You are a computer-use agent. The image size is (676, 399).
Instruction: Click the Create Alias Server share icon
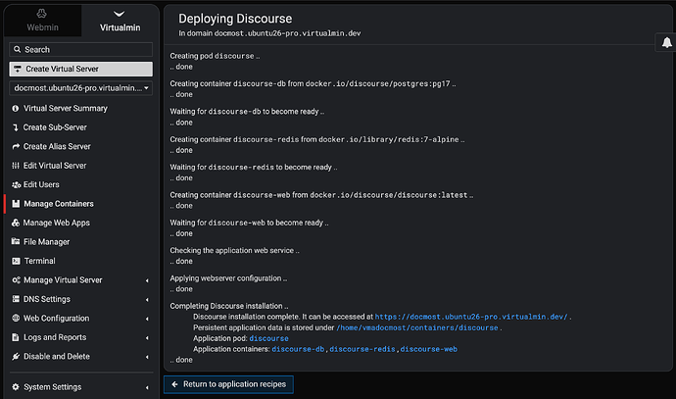16,146
